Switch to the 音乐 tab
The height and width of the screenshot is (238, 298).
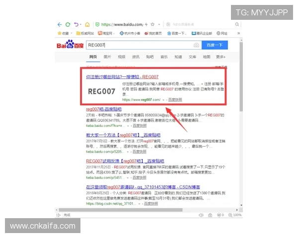click(x=164, y=57)
